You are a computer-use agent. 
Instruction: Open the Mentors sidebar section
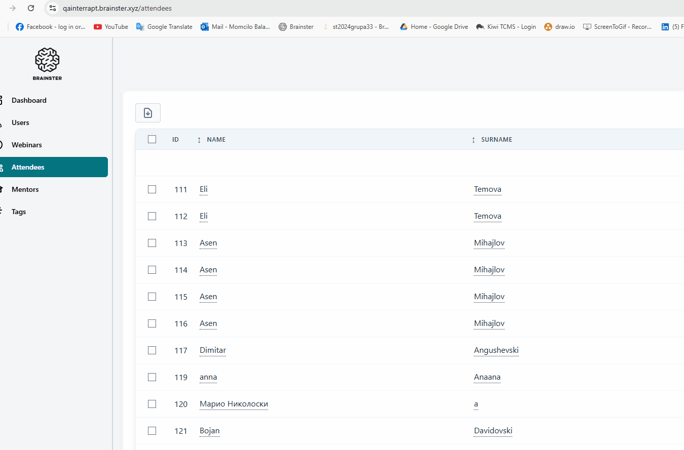click(25, 189)
